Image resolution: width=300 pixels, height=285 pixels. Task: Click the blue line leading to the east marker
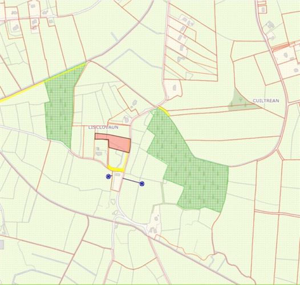tap(131, 181)
